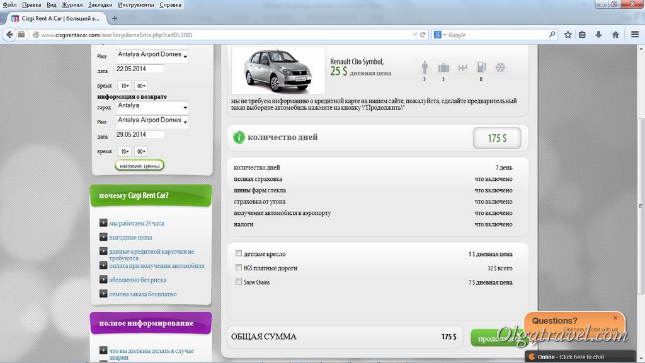Open the Firefox downloads arrow icon
Image resolution: width=645 pixels, height=363 pixels.
pyautogui.click(x=598, y=35)
